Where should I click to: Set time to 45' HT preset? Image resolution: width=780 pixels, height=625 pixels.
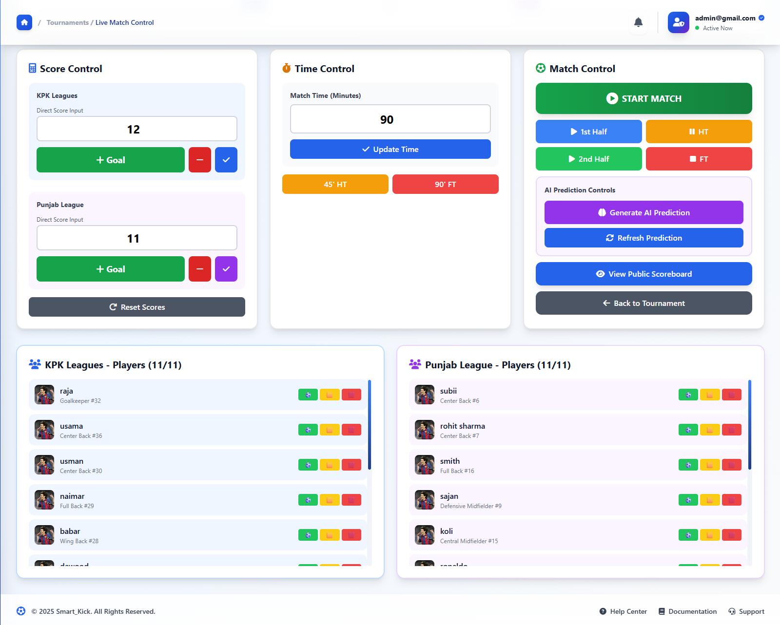335,184
